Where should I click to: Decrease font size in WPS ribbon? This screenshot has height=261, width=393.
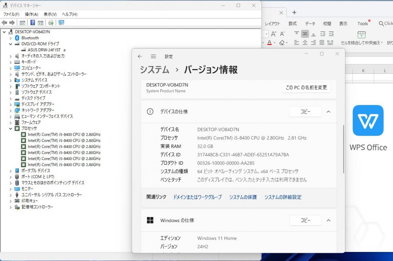tap(283, 33)
